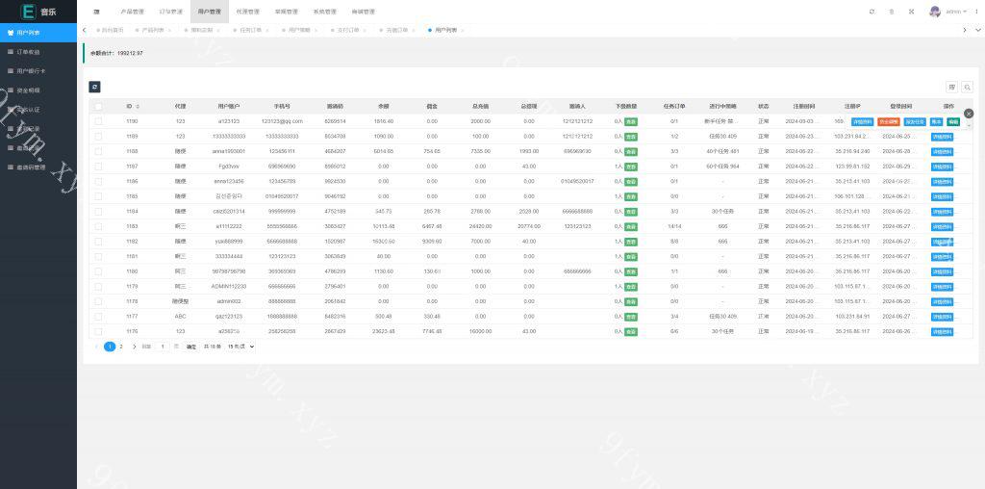This screenshot has height=489, width=985.
Task: Switch to the 任务订单 tab
Action: [x=251, y=30]
